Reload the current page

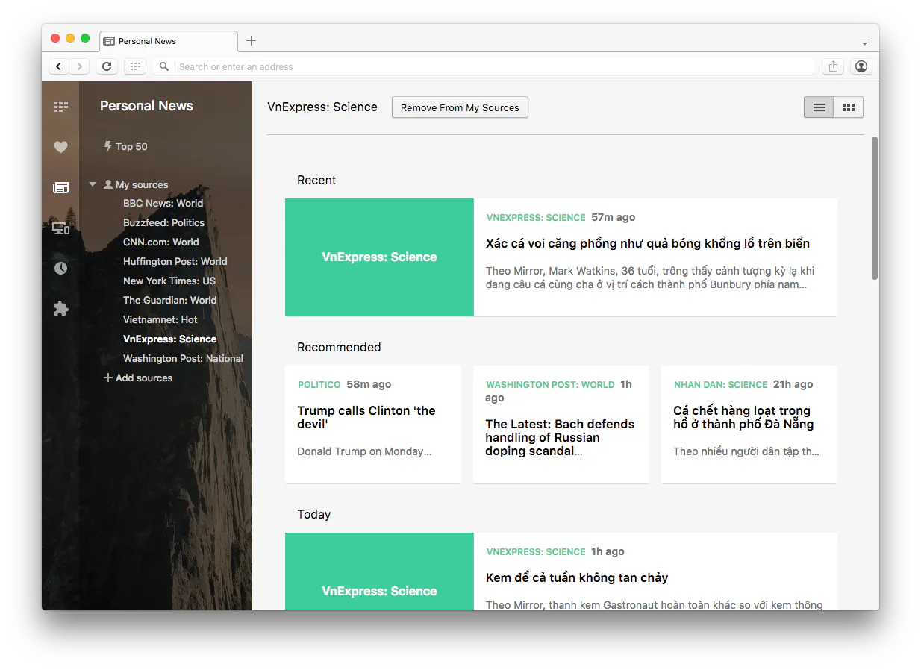(107, 66)
